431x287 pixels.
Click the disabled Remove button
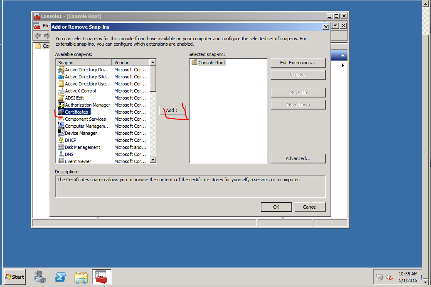point(298,75)
